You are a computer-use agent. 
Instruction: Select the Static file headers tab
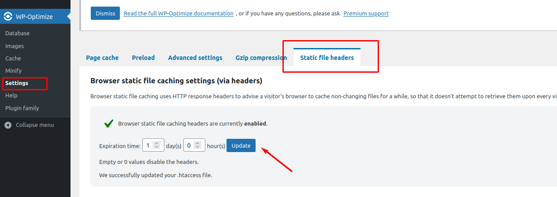point(327,58)
